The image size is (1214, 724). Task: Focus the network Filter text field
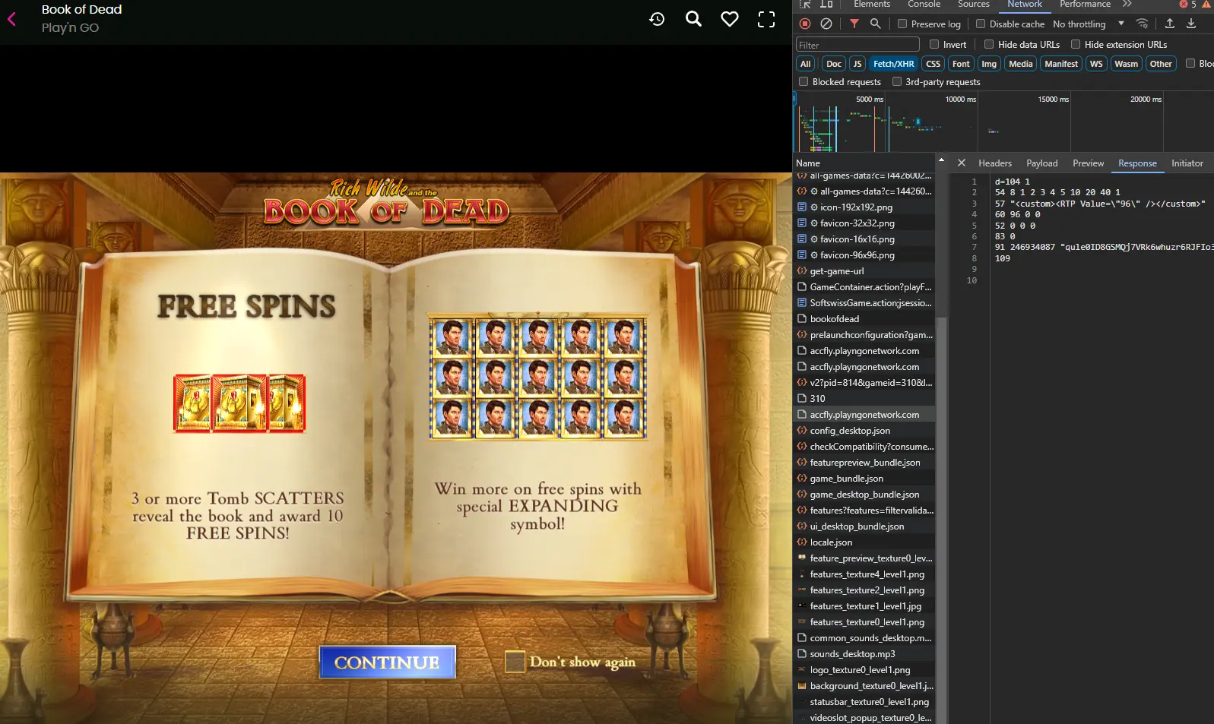click(857, 45)
